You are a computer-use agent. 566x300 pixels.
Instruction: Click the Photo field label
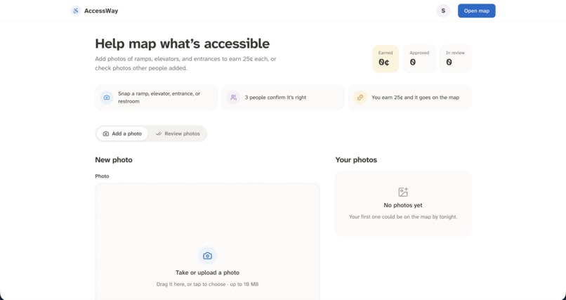tap(102, 176)
